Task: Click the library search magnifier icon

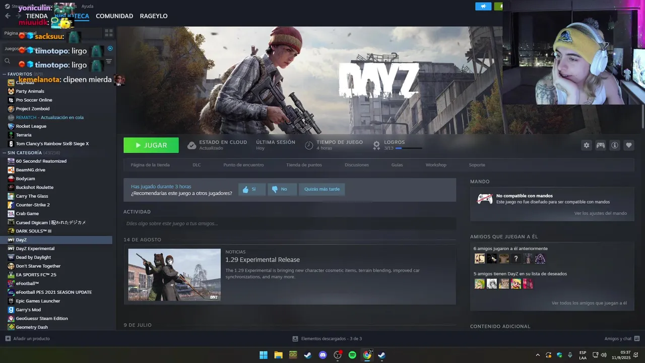Action: coord(8,61)
